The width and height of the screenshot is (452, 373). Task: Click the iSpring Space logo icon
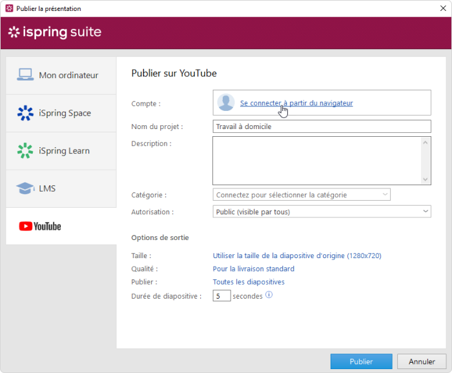(x=25, y=113)
